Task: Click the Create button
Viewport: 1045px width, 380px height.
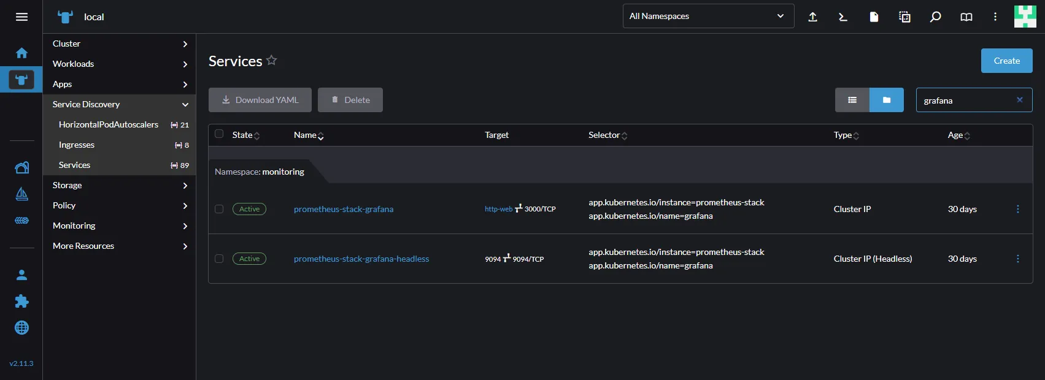Action: [1006, 61]
